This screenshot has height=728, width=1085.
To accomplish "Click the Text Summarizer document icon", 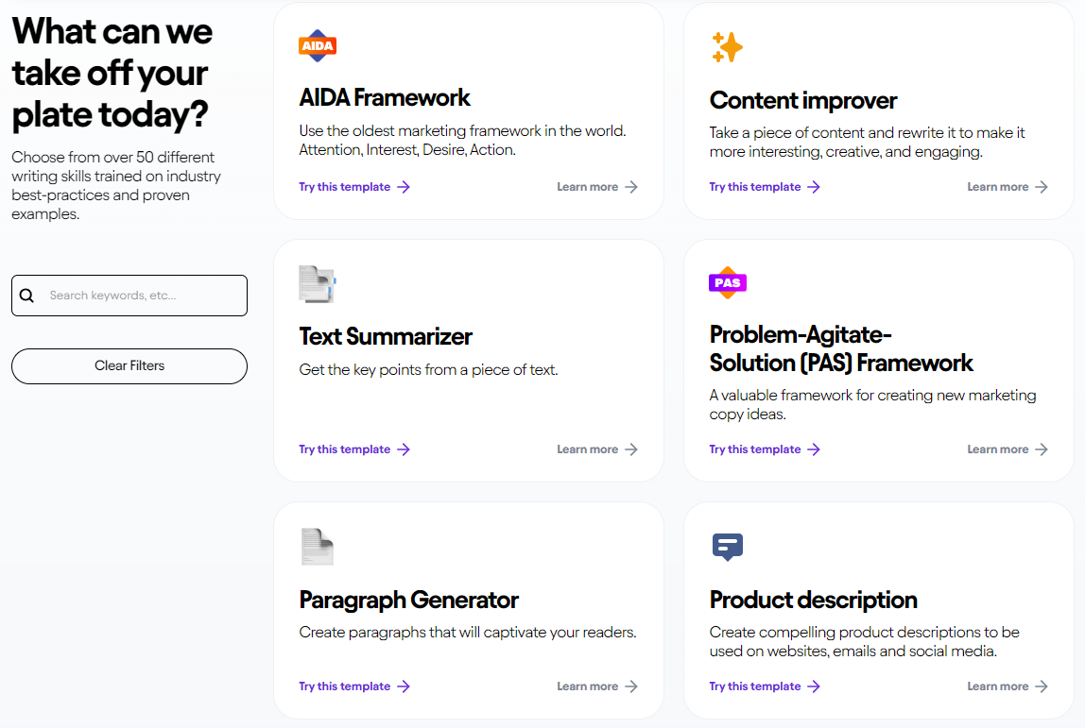I will [x=318, y=283].
